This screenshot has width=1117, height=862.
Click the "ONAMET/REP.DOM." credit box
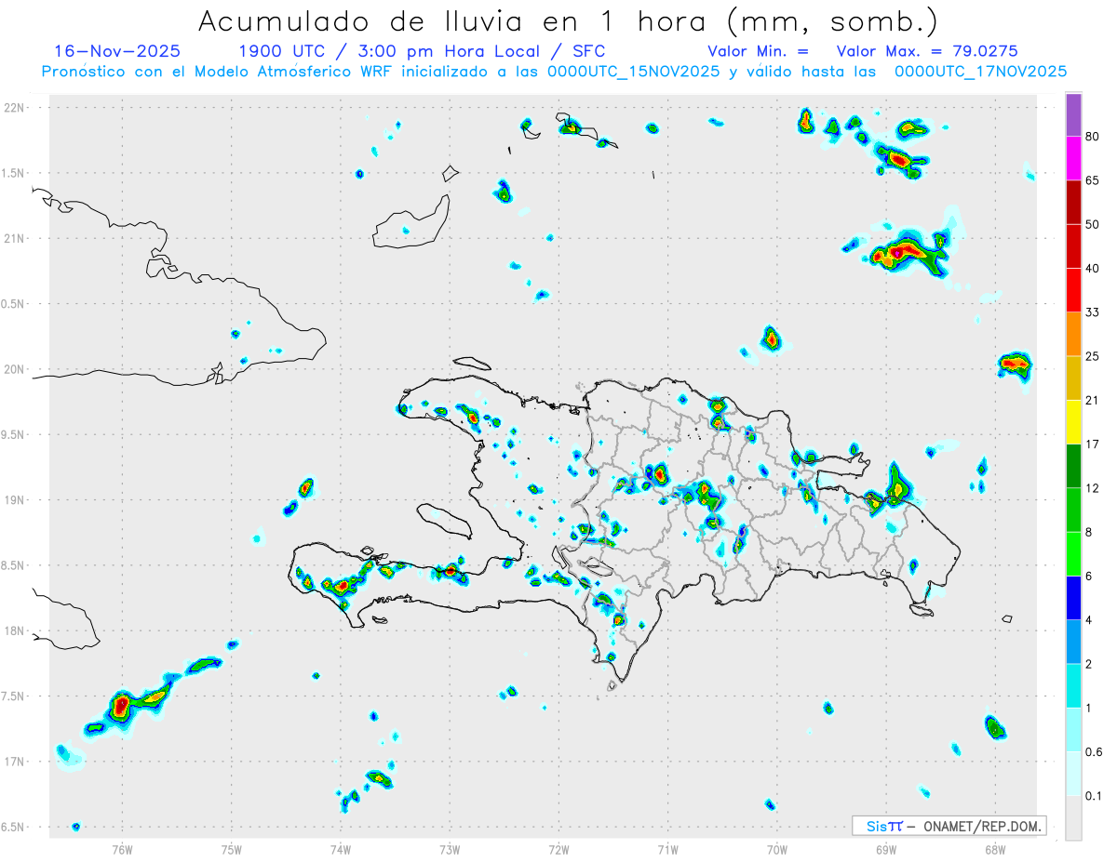[x=949, y=826]
